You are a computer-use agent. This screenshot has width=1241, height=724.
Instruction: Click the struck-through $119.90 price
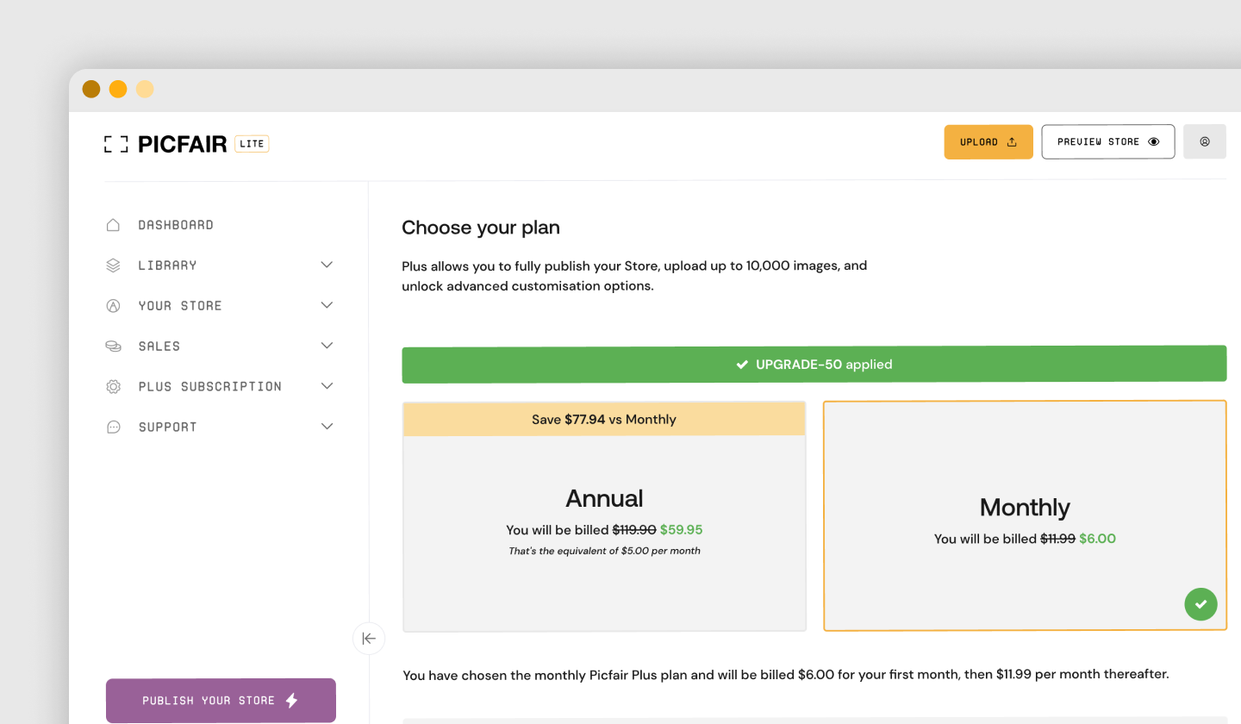click(634, 530)
